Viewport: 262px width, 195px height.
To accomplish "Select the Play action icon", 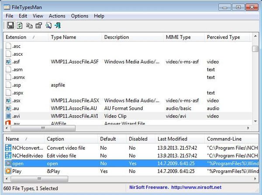I will point(8,171).
